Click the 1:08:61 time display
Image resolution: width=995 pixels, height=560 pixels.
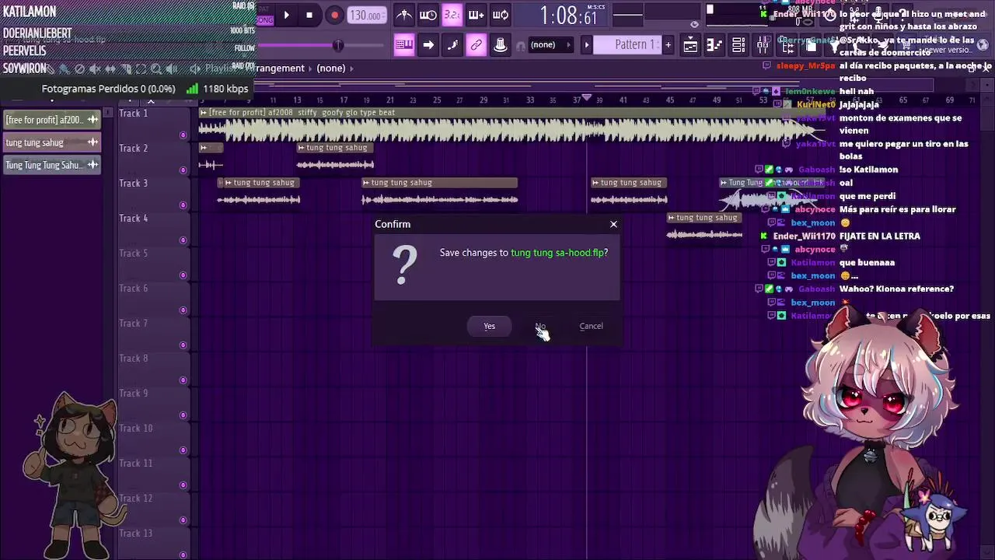pyautogui.click(x=567, y=16)
